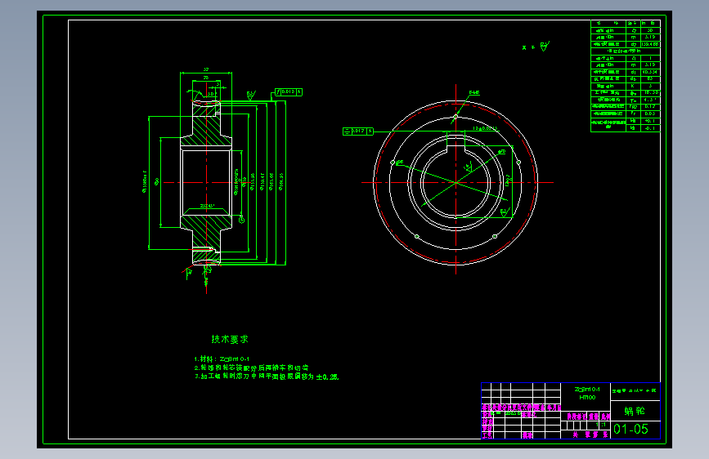Click the 'd2' symbol cell in parameter table

(x=634, y=44)
